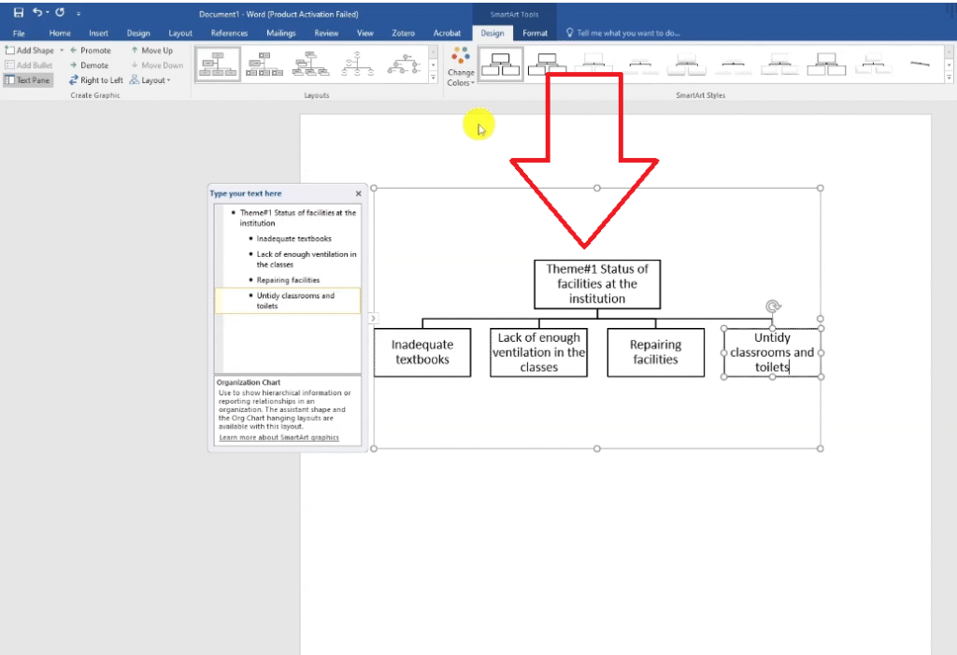Open the References ribbon tab
This screenshot has width=957, height=655.
229,33
